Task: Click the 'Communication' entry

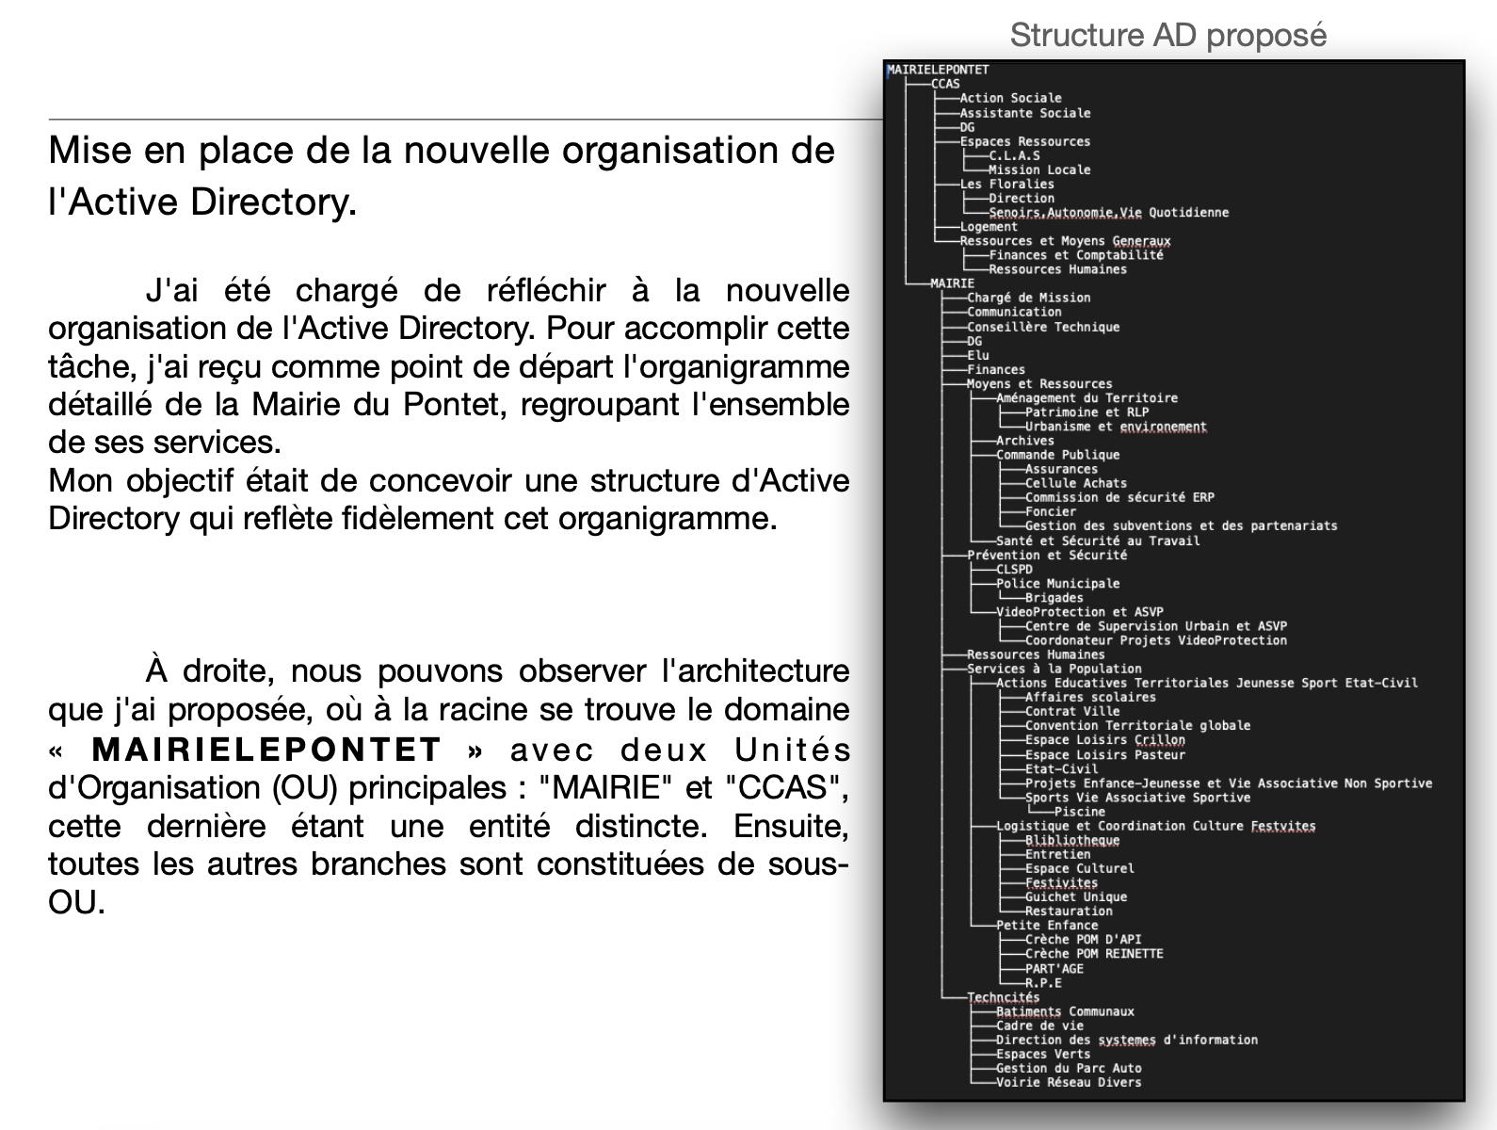Action: pos(1014,312)
